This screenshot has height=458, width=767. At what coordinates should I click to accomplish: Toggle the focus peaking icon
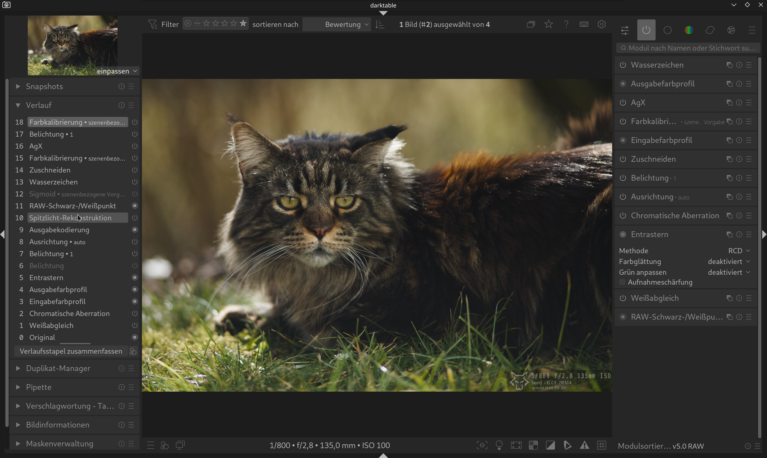point(482,445)
